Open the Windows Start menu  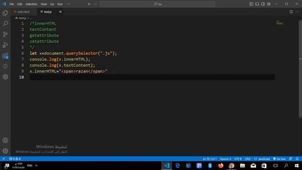pyautogui.click(x=297, y=166)
